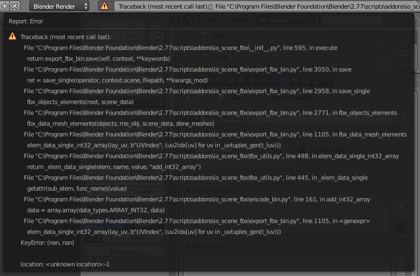This screenshot has height=276, width=420.
Task: Select the Lamp entry in the Outliner
Action: [219, 57]
